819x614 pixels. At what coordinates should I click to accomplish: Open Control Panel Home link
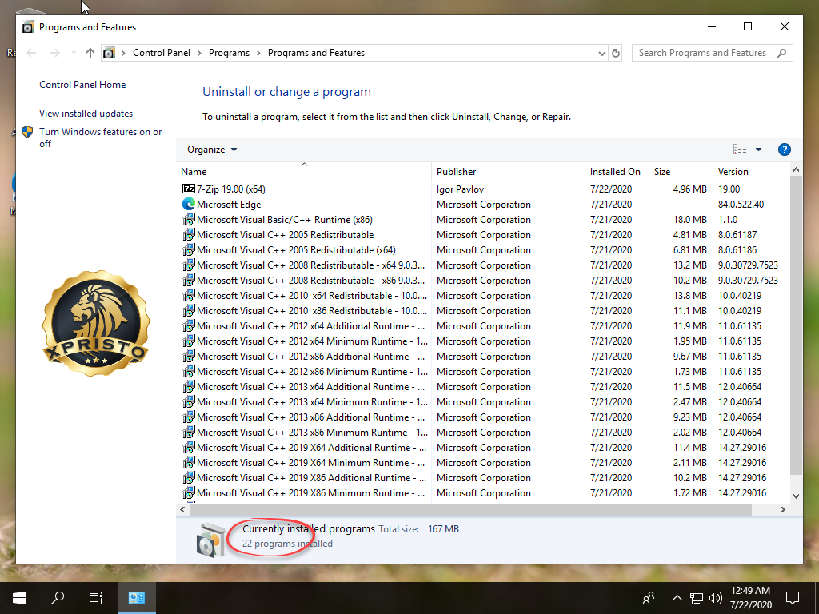(x=82, y=85)
